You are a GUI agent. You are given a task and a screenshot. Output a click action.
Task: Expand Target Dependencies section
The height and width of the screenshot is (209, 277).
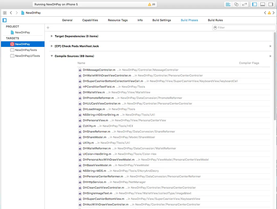click(x=52, y=36)
